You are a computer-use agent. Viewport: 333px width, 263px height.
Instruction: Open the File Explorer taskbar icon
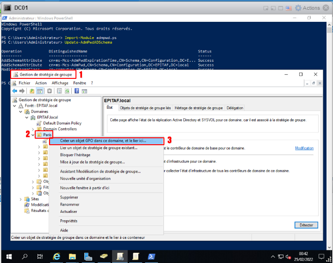click(72, 257)
